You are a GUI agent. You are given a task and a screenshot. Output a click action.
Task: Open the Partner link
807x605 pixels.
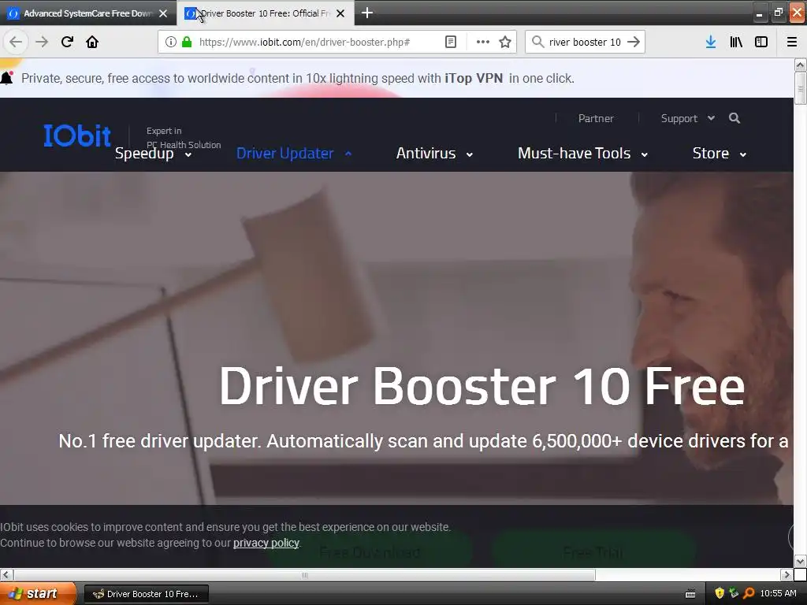point(596,118)
